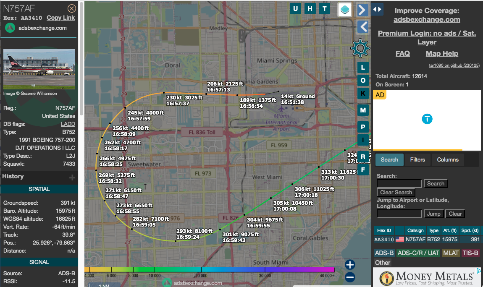483x287 pixels.
Task: Click the Clear button beside Jump
Action: (455, 214)
